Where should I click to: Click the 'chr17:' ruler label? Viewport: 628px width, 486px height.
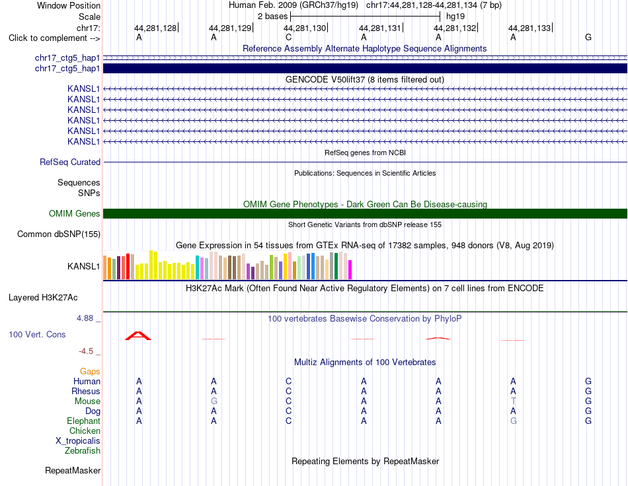click(x=88, y=28)
